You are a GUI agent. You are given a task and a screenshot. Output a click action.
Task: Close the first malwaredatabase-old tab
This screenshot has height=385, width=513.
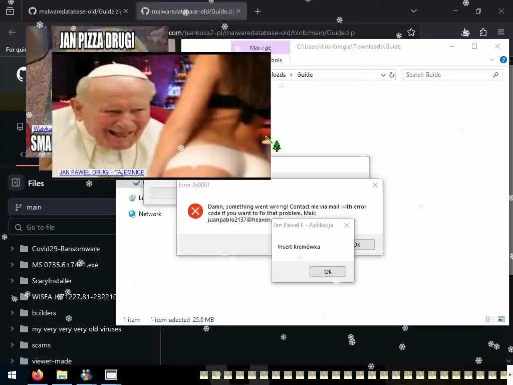[126, 11]
